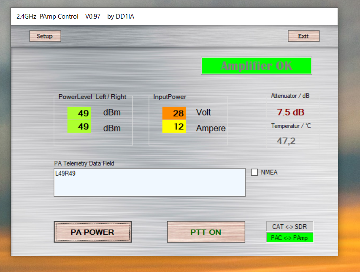Activate the PTT ON button
This screenshot has width=360, height=272.
coord(206,232)
